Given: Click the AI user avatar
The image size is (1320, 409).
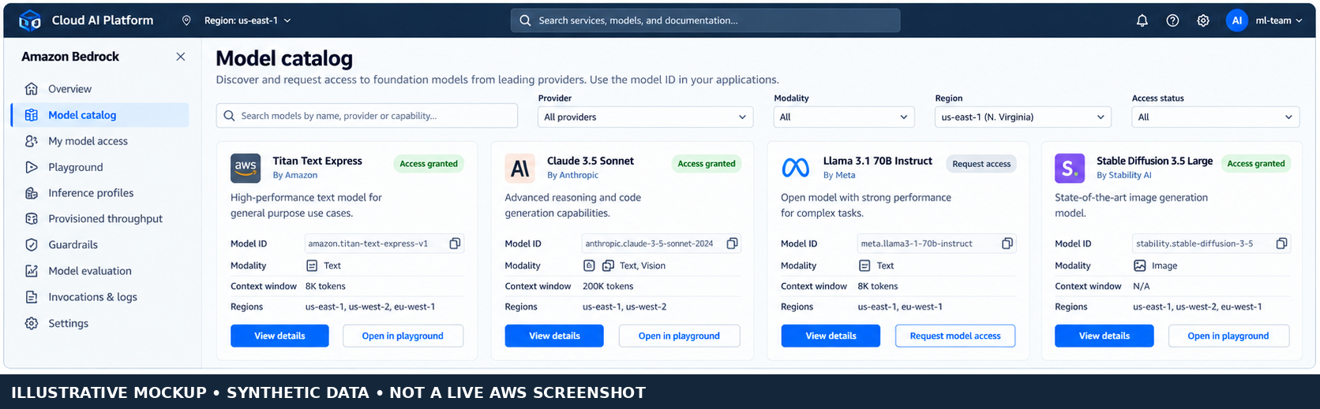Looking at the screenshot, I should pyautogui.click(x=1237, y=20).
